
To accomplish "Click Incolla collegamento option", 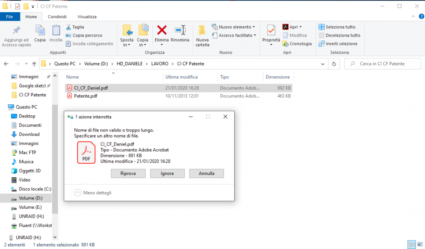I will click(89, 44).
